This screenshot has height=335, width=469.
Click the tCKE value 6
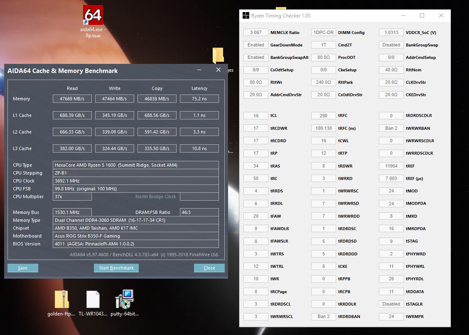point(324,266)
